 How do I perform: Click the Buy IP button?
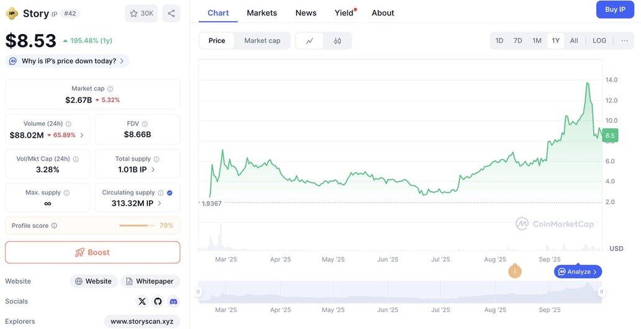(x=615, y=9)
